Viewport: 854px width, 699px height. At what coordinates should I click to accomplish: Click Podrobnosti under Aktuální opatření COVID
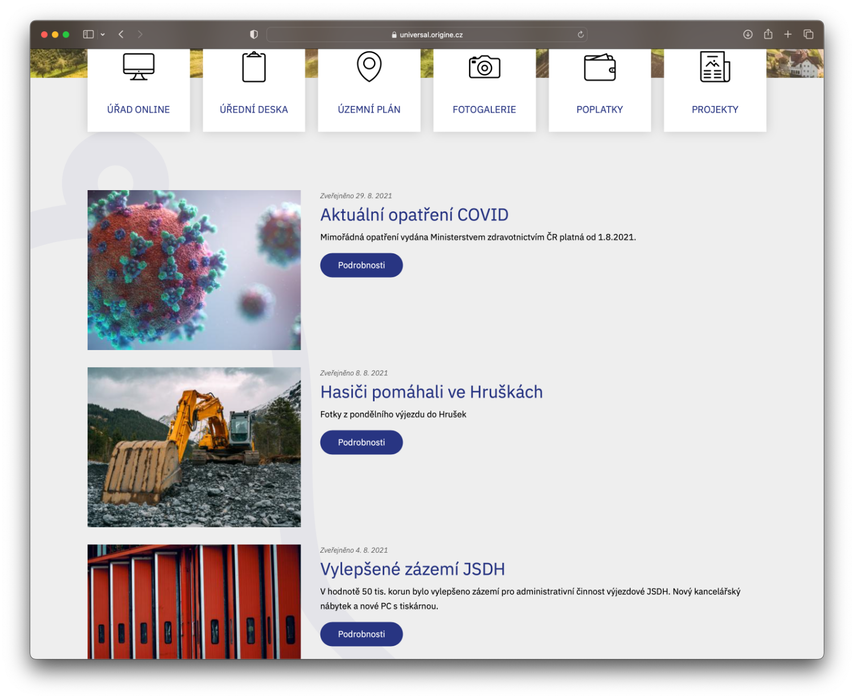click(x=362, y=265)
